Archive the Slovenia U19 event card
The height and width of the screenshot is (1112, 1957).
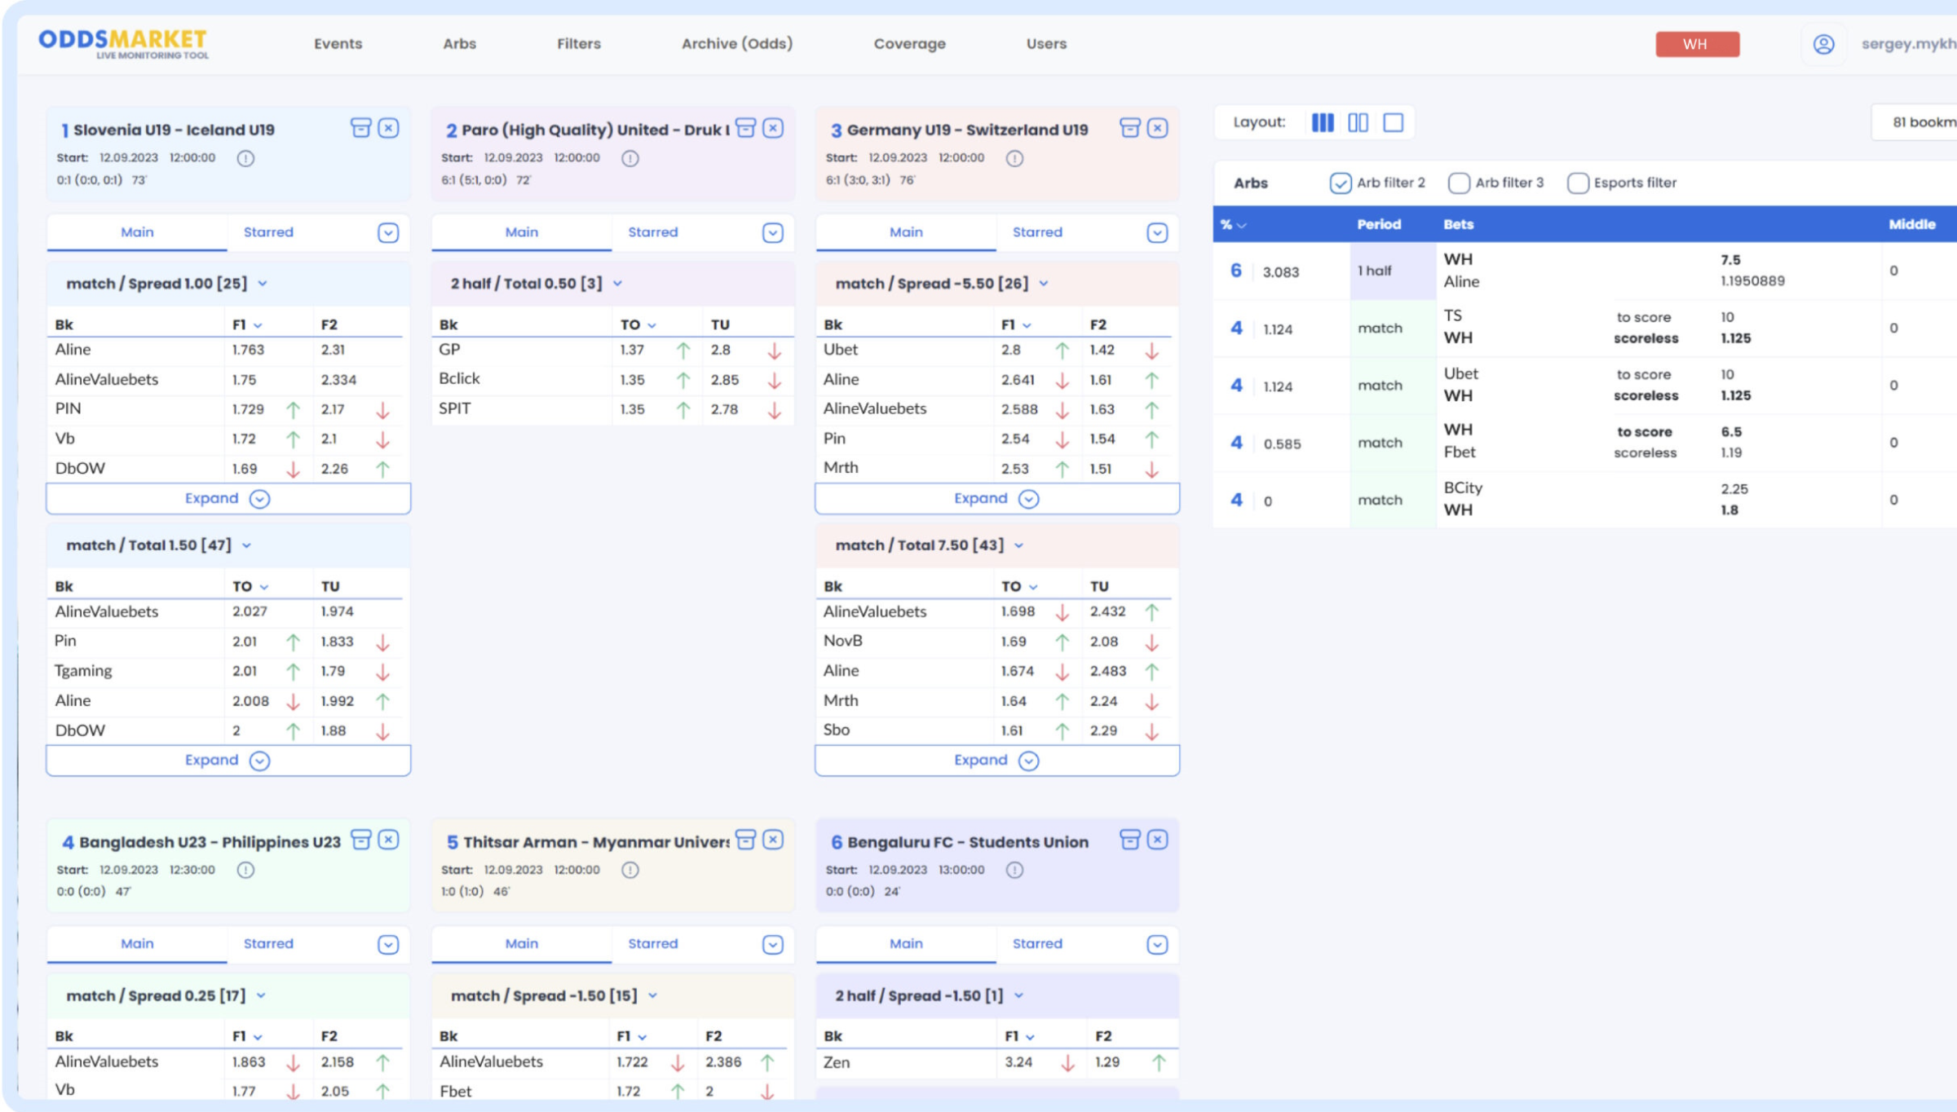(360, 128)
